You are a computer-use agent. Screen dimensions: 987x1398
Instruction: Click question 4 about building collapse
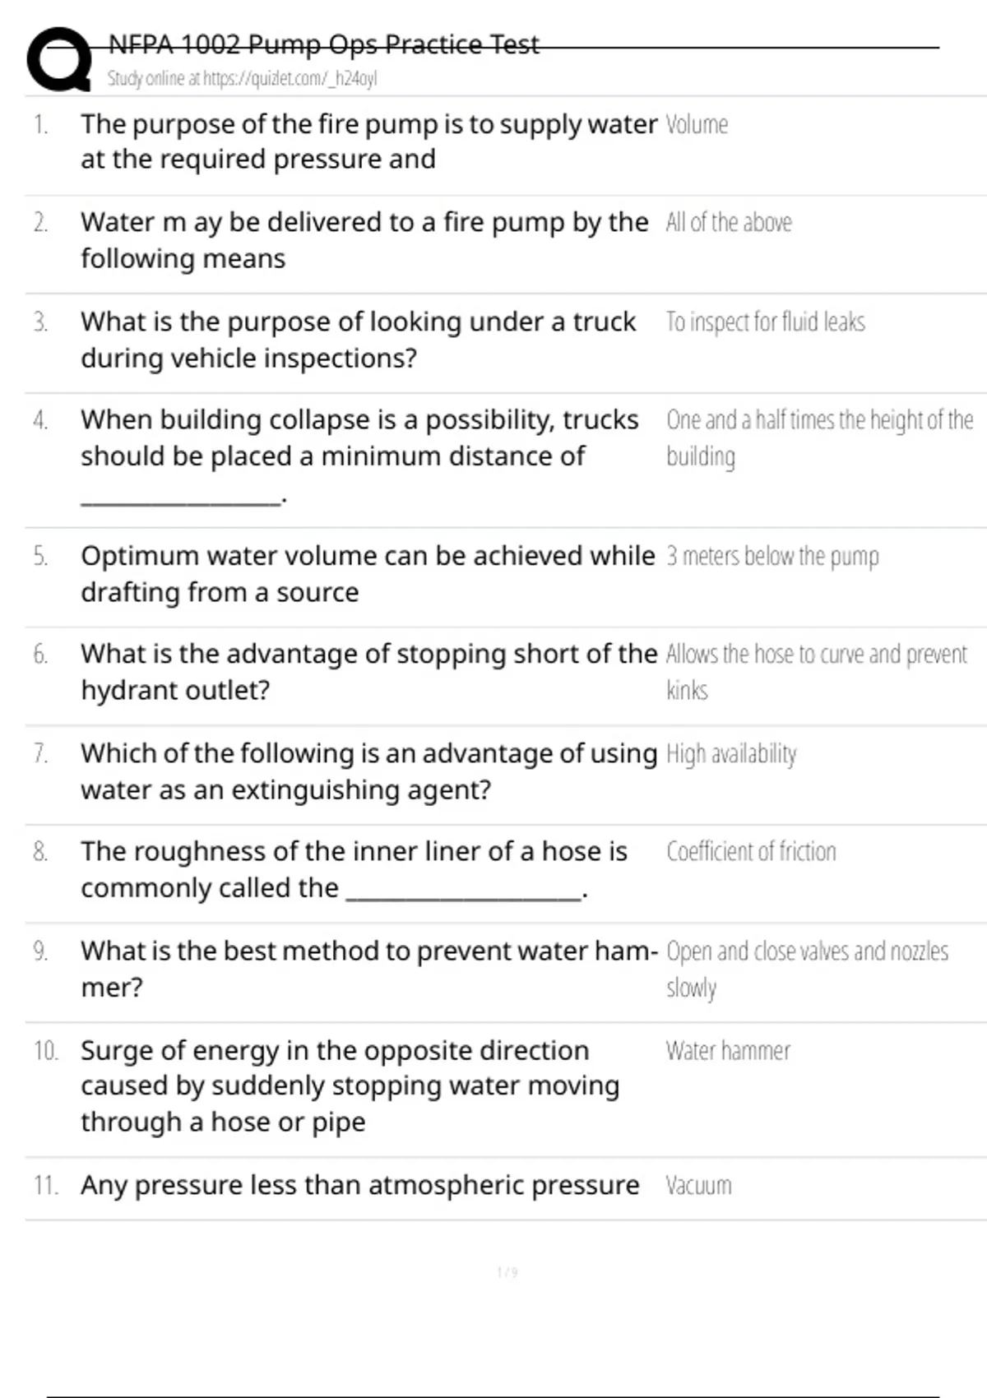(x=359, y=437)
